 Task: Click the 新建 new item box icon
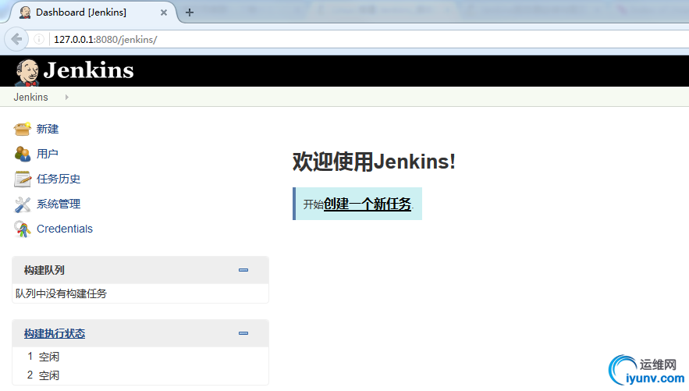pyautogui.click(x=22, y=129)
